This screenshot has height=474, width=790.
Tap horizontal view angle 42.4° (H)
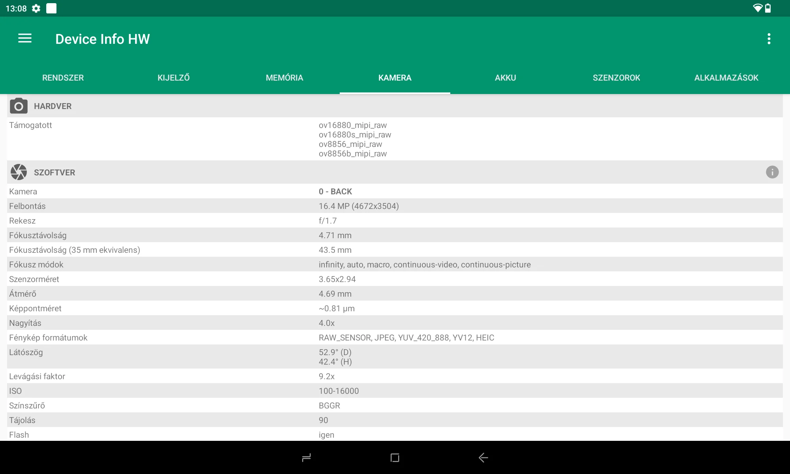pyautogui.click(x=335, y=362)
